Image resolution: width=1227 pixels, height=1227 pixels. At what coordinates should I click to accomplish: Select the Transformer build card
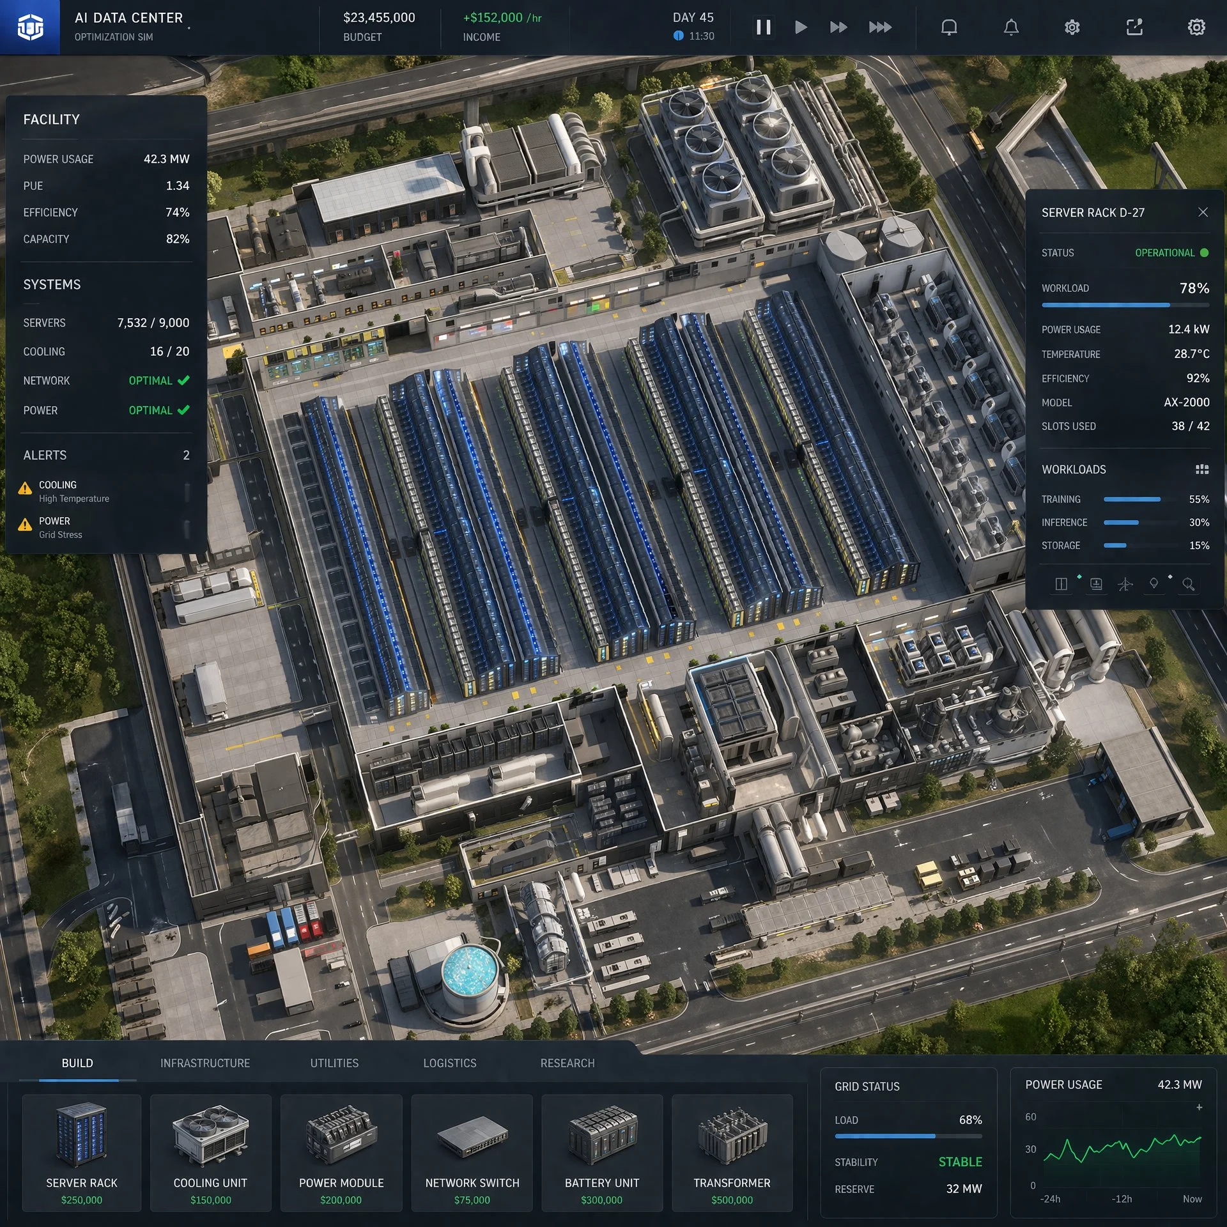(732, 1152)
